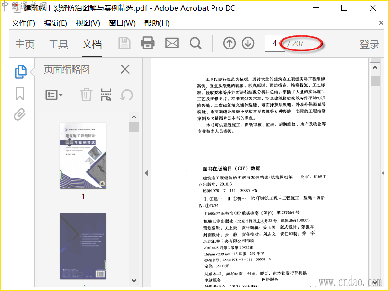Click the 定价: 35.00 元 line
This screenshot has height=291, width=389.
pyautogui.click(x=216, y=266)
